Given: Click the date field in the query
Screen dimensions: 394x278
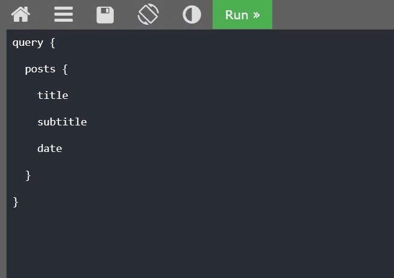Looking at the screenshot, I should (x=49, y=148).
